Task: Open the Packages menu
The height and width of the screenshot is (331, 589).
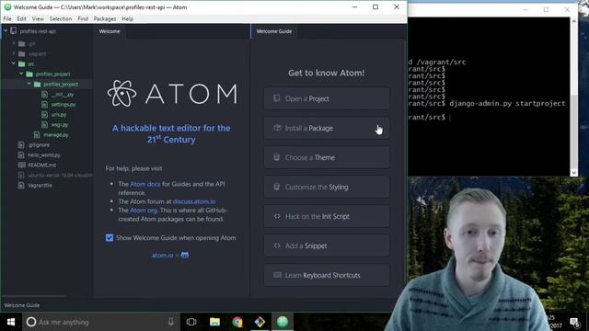Action: coord(105,18)
